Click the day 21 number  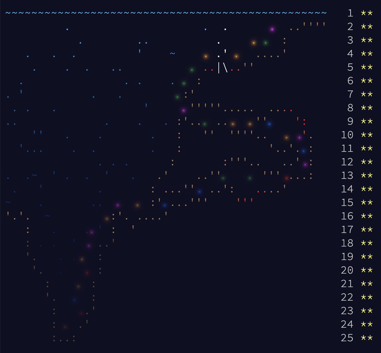(x=347, y=283)
